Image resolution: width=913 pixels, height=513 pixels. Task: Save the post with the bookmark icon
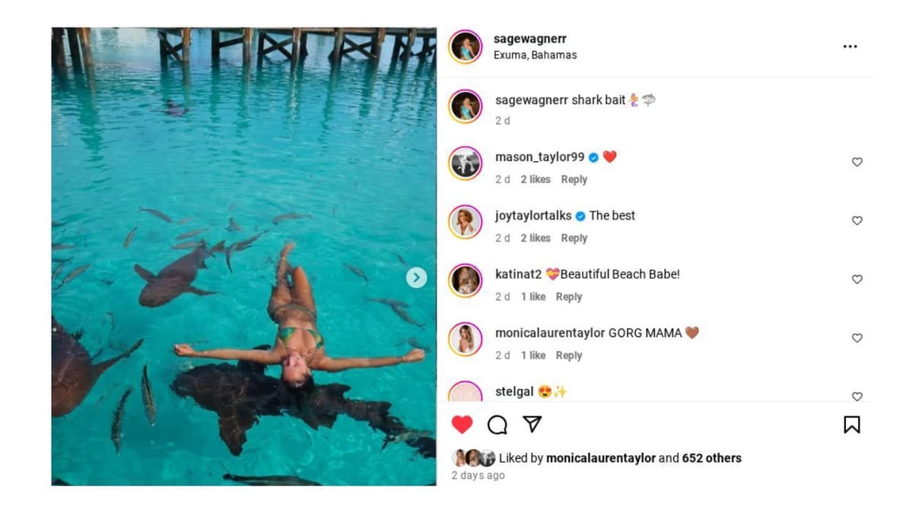point(853,426)
